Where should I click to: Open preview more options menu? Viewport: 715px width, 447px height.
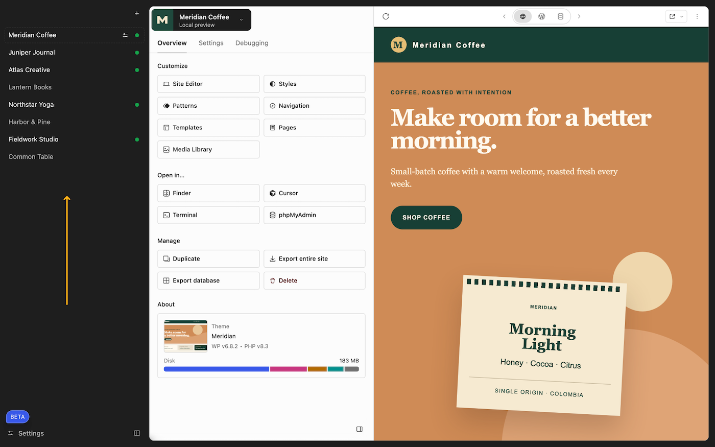coord(697,16)
